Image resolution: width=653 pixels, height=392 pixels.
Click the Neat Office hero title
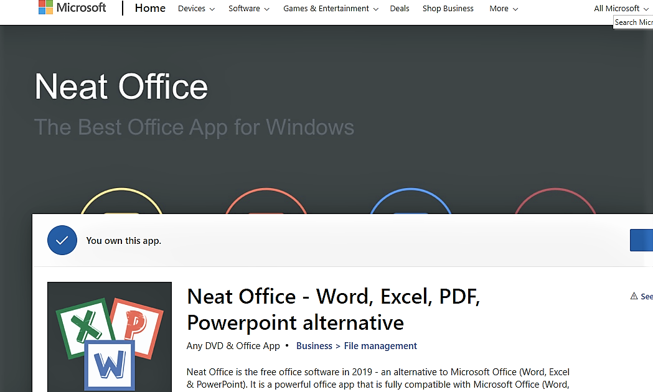121,86
